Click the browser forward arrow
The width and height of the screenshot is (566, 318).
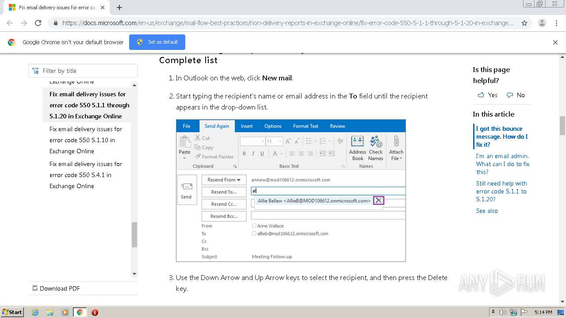(24, 23)
